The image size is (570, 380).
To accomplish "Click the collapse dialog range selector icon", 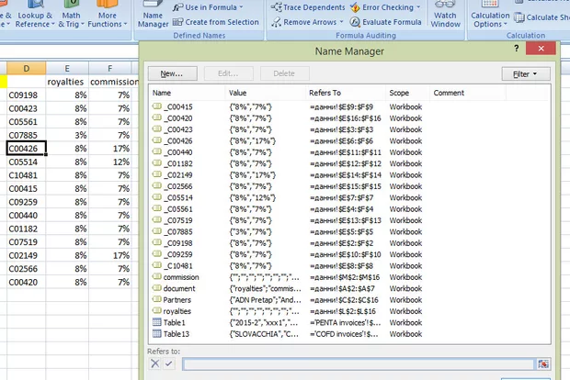I will coord(543,364).
